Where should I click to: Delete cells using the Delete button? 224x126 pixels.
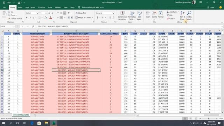coord(154,15)
